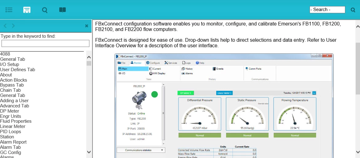Screen dimensions: 360x158
Task: Select the green DP Meter 1 tab
Action: [x=186, y=93]
